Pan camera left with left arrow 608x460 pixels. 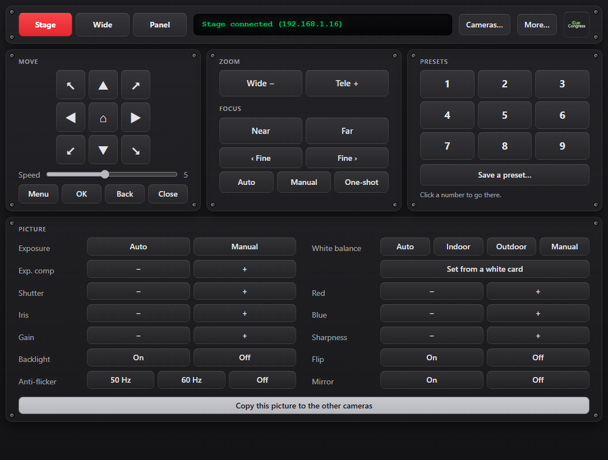point(71,117)
